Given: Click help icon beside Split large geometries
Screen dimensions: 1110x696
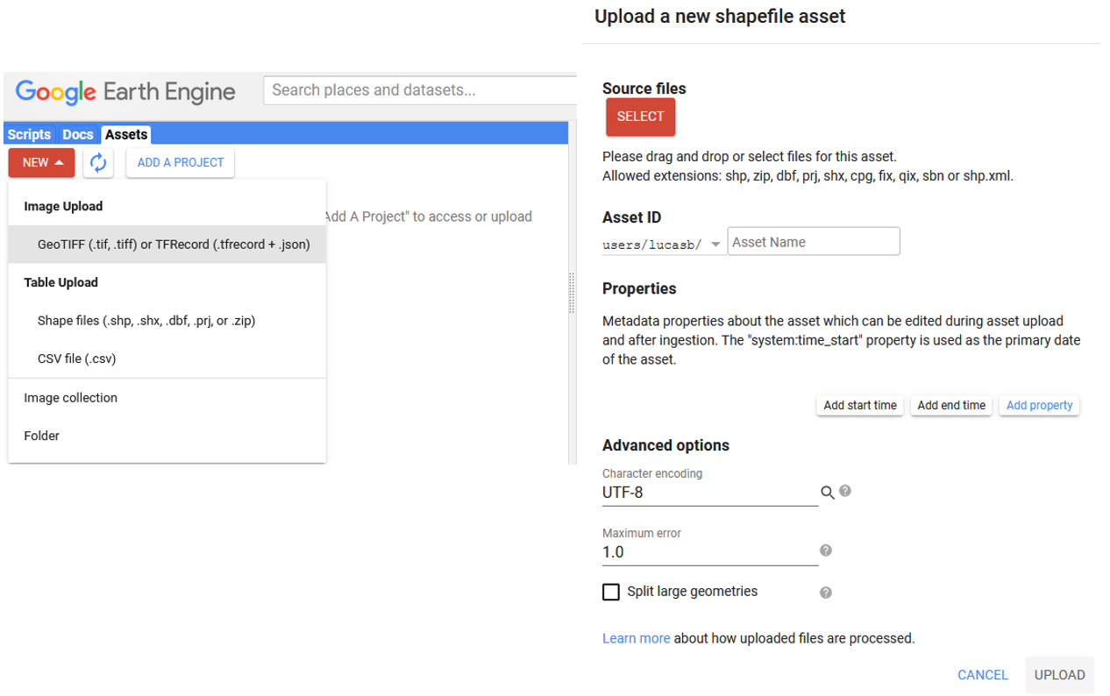Looking at the screenshot, I should [825, 593].
